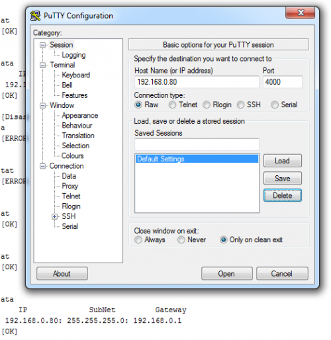The image size is (331, 340).
Task: Open the Serial category in tree
Action: point(70,226)
